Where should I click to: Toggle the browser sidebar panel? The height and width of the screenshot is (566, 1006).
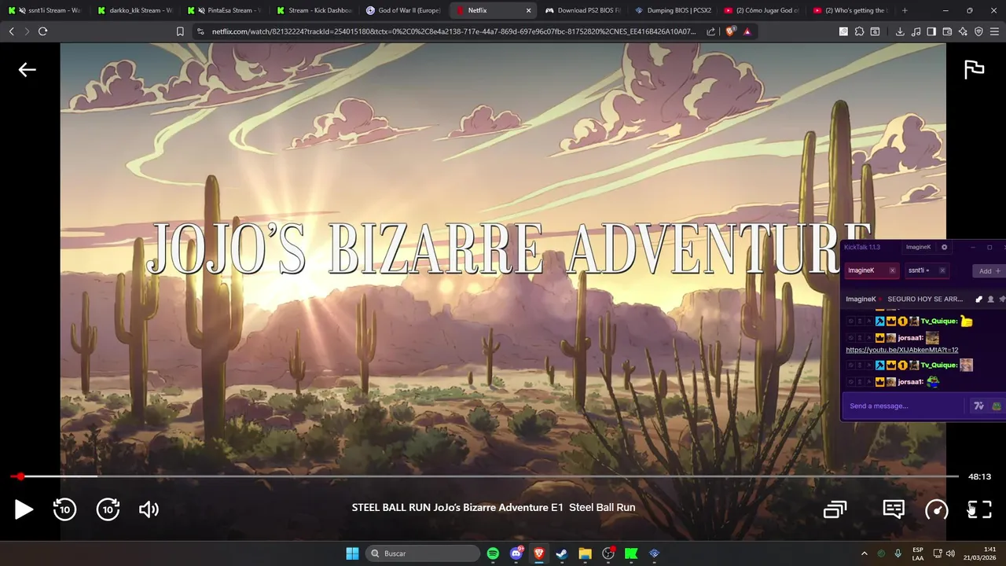[x=931, y=31]
